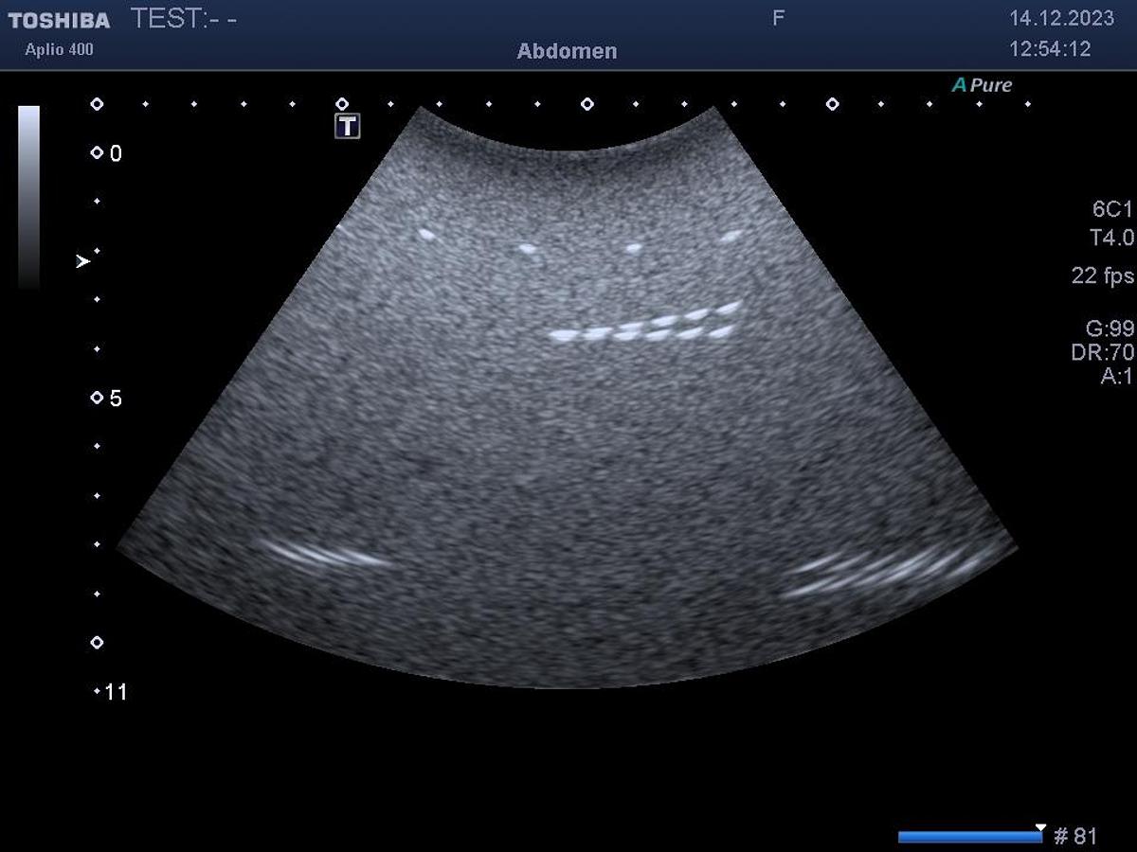Click the T transducer orientation marker
This screenshot has width=1137, height=852.
[x=349, y=126]
